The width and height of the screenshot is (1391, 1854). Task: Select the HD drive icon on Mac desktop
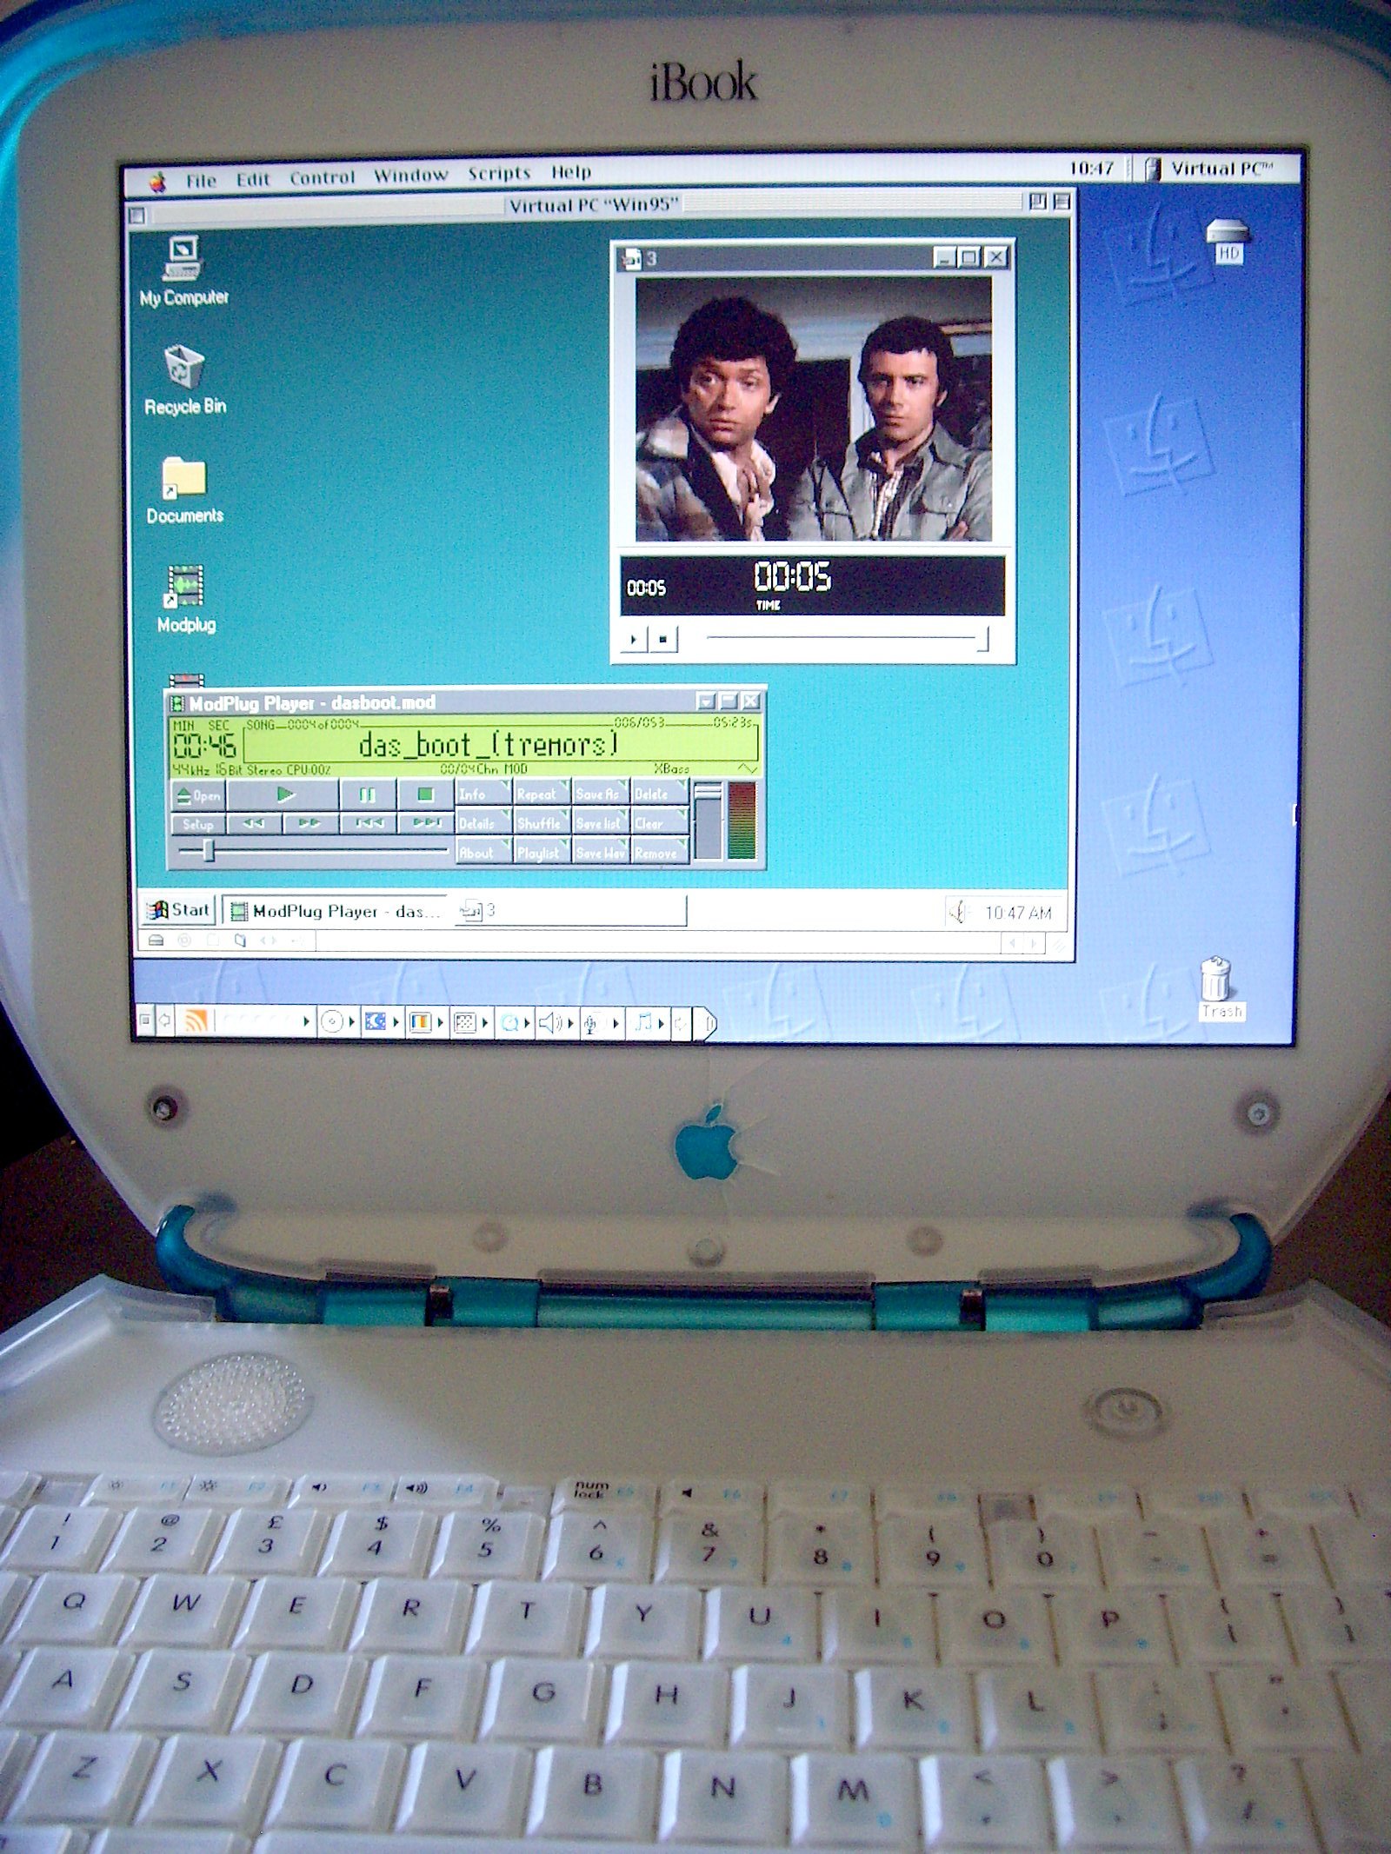click(x=1227, y=239)
